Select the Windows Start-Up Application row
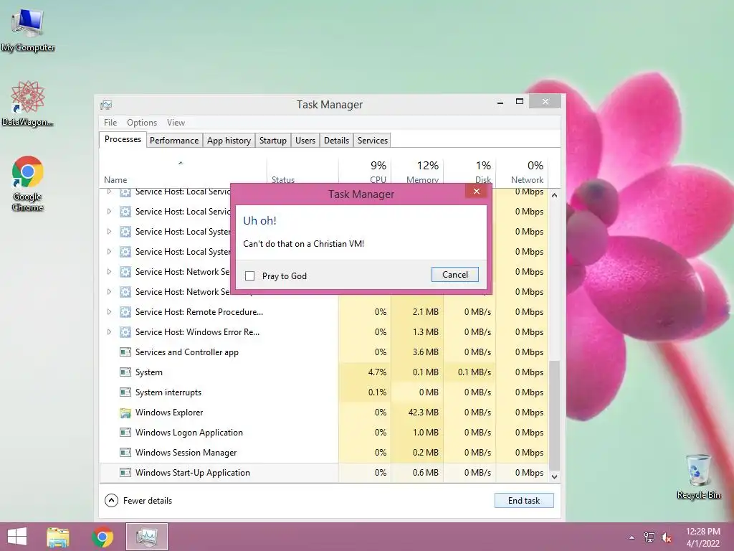 [x=324, y=473]
